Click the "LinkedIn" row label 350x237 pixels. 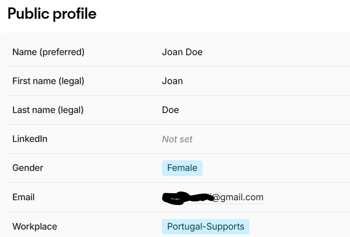(30, 139)
